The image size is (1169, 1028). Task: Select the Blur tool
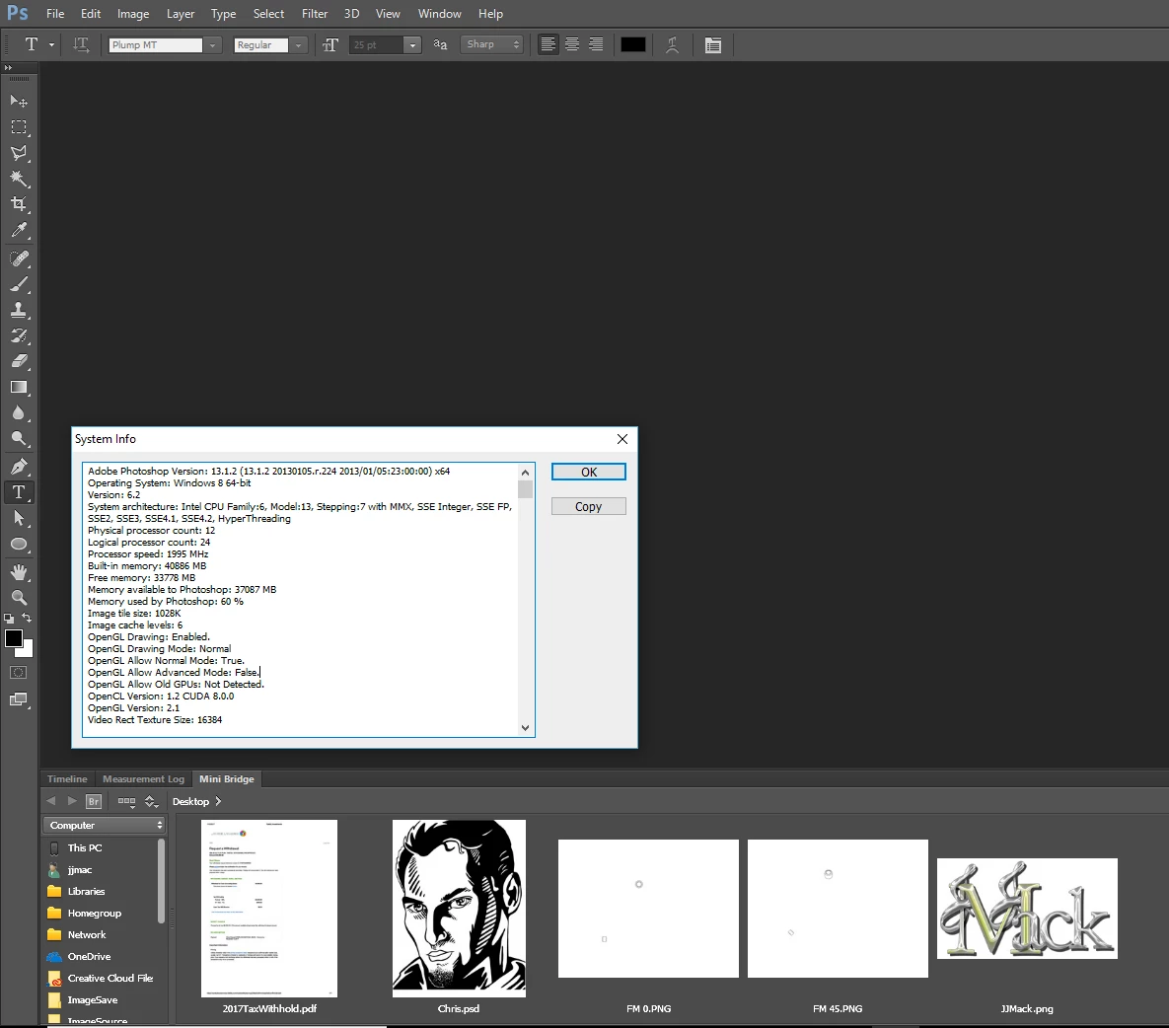19,413
